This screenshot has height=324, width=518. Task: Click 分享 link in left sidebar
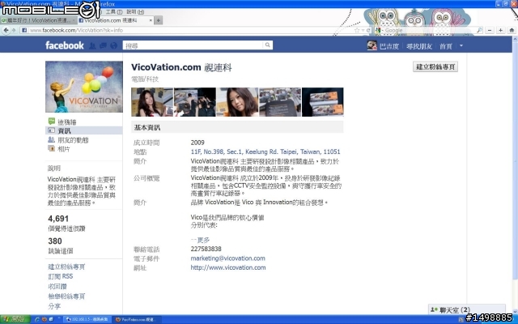[54, 306]
